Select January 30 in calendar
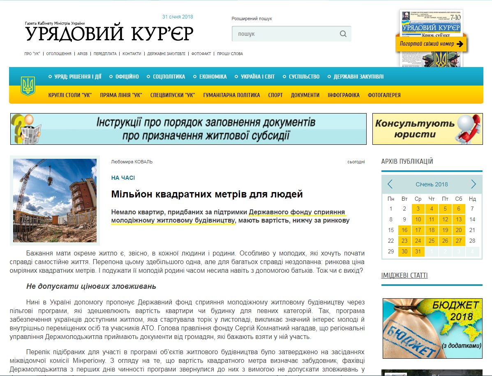 click(404, 252)
